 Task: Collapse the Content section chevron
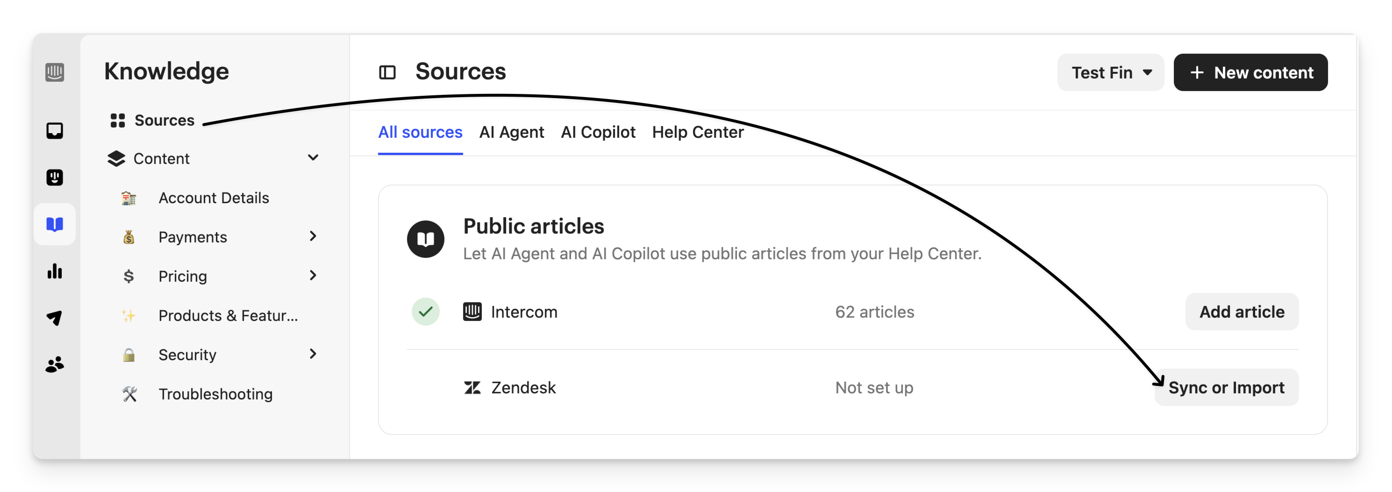(313, 158)
